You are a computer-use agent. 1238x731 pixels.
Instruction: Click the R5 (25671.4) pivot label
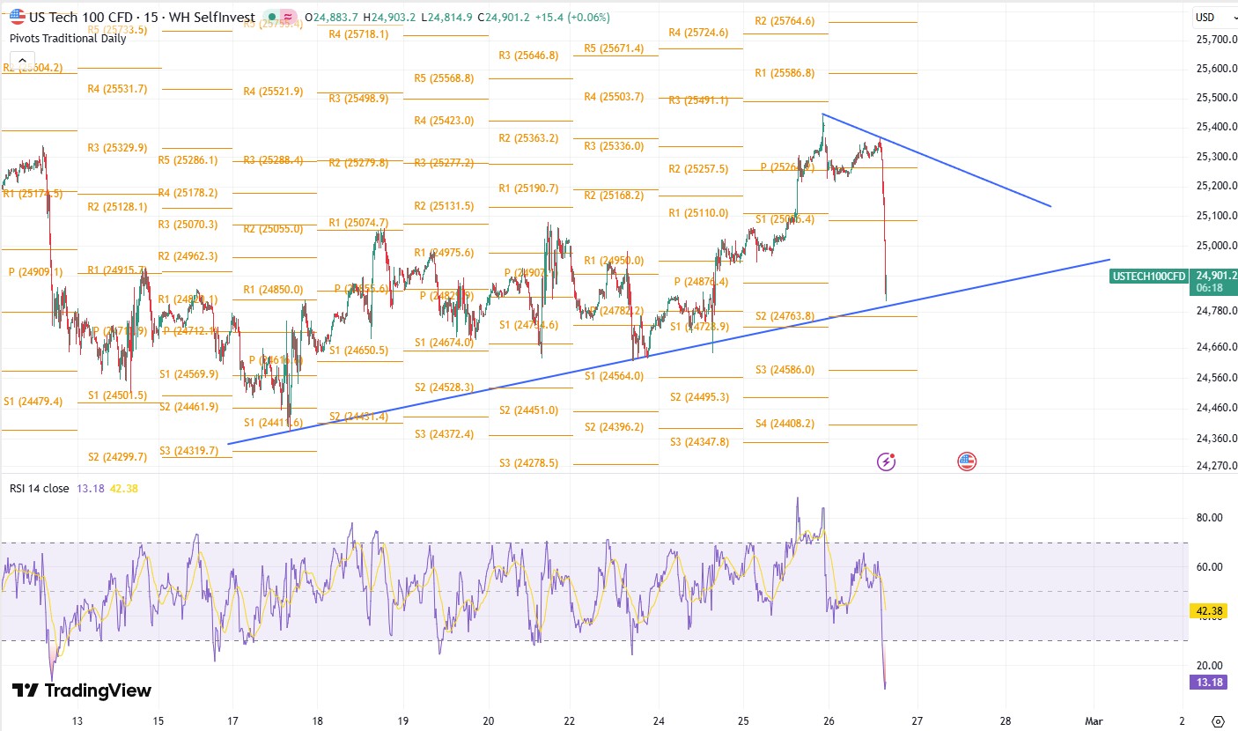pos(614,48)
